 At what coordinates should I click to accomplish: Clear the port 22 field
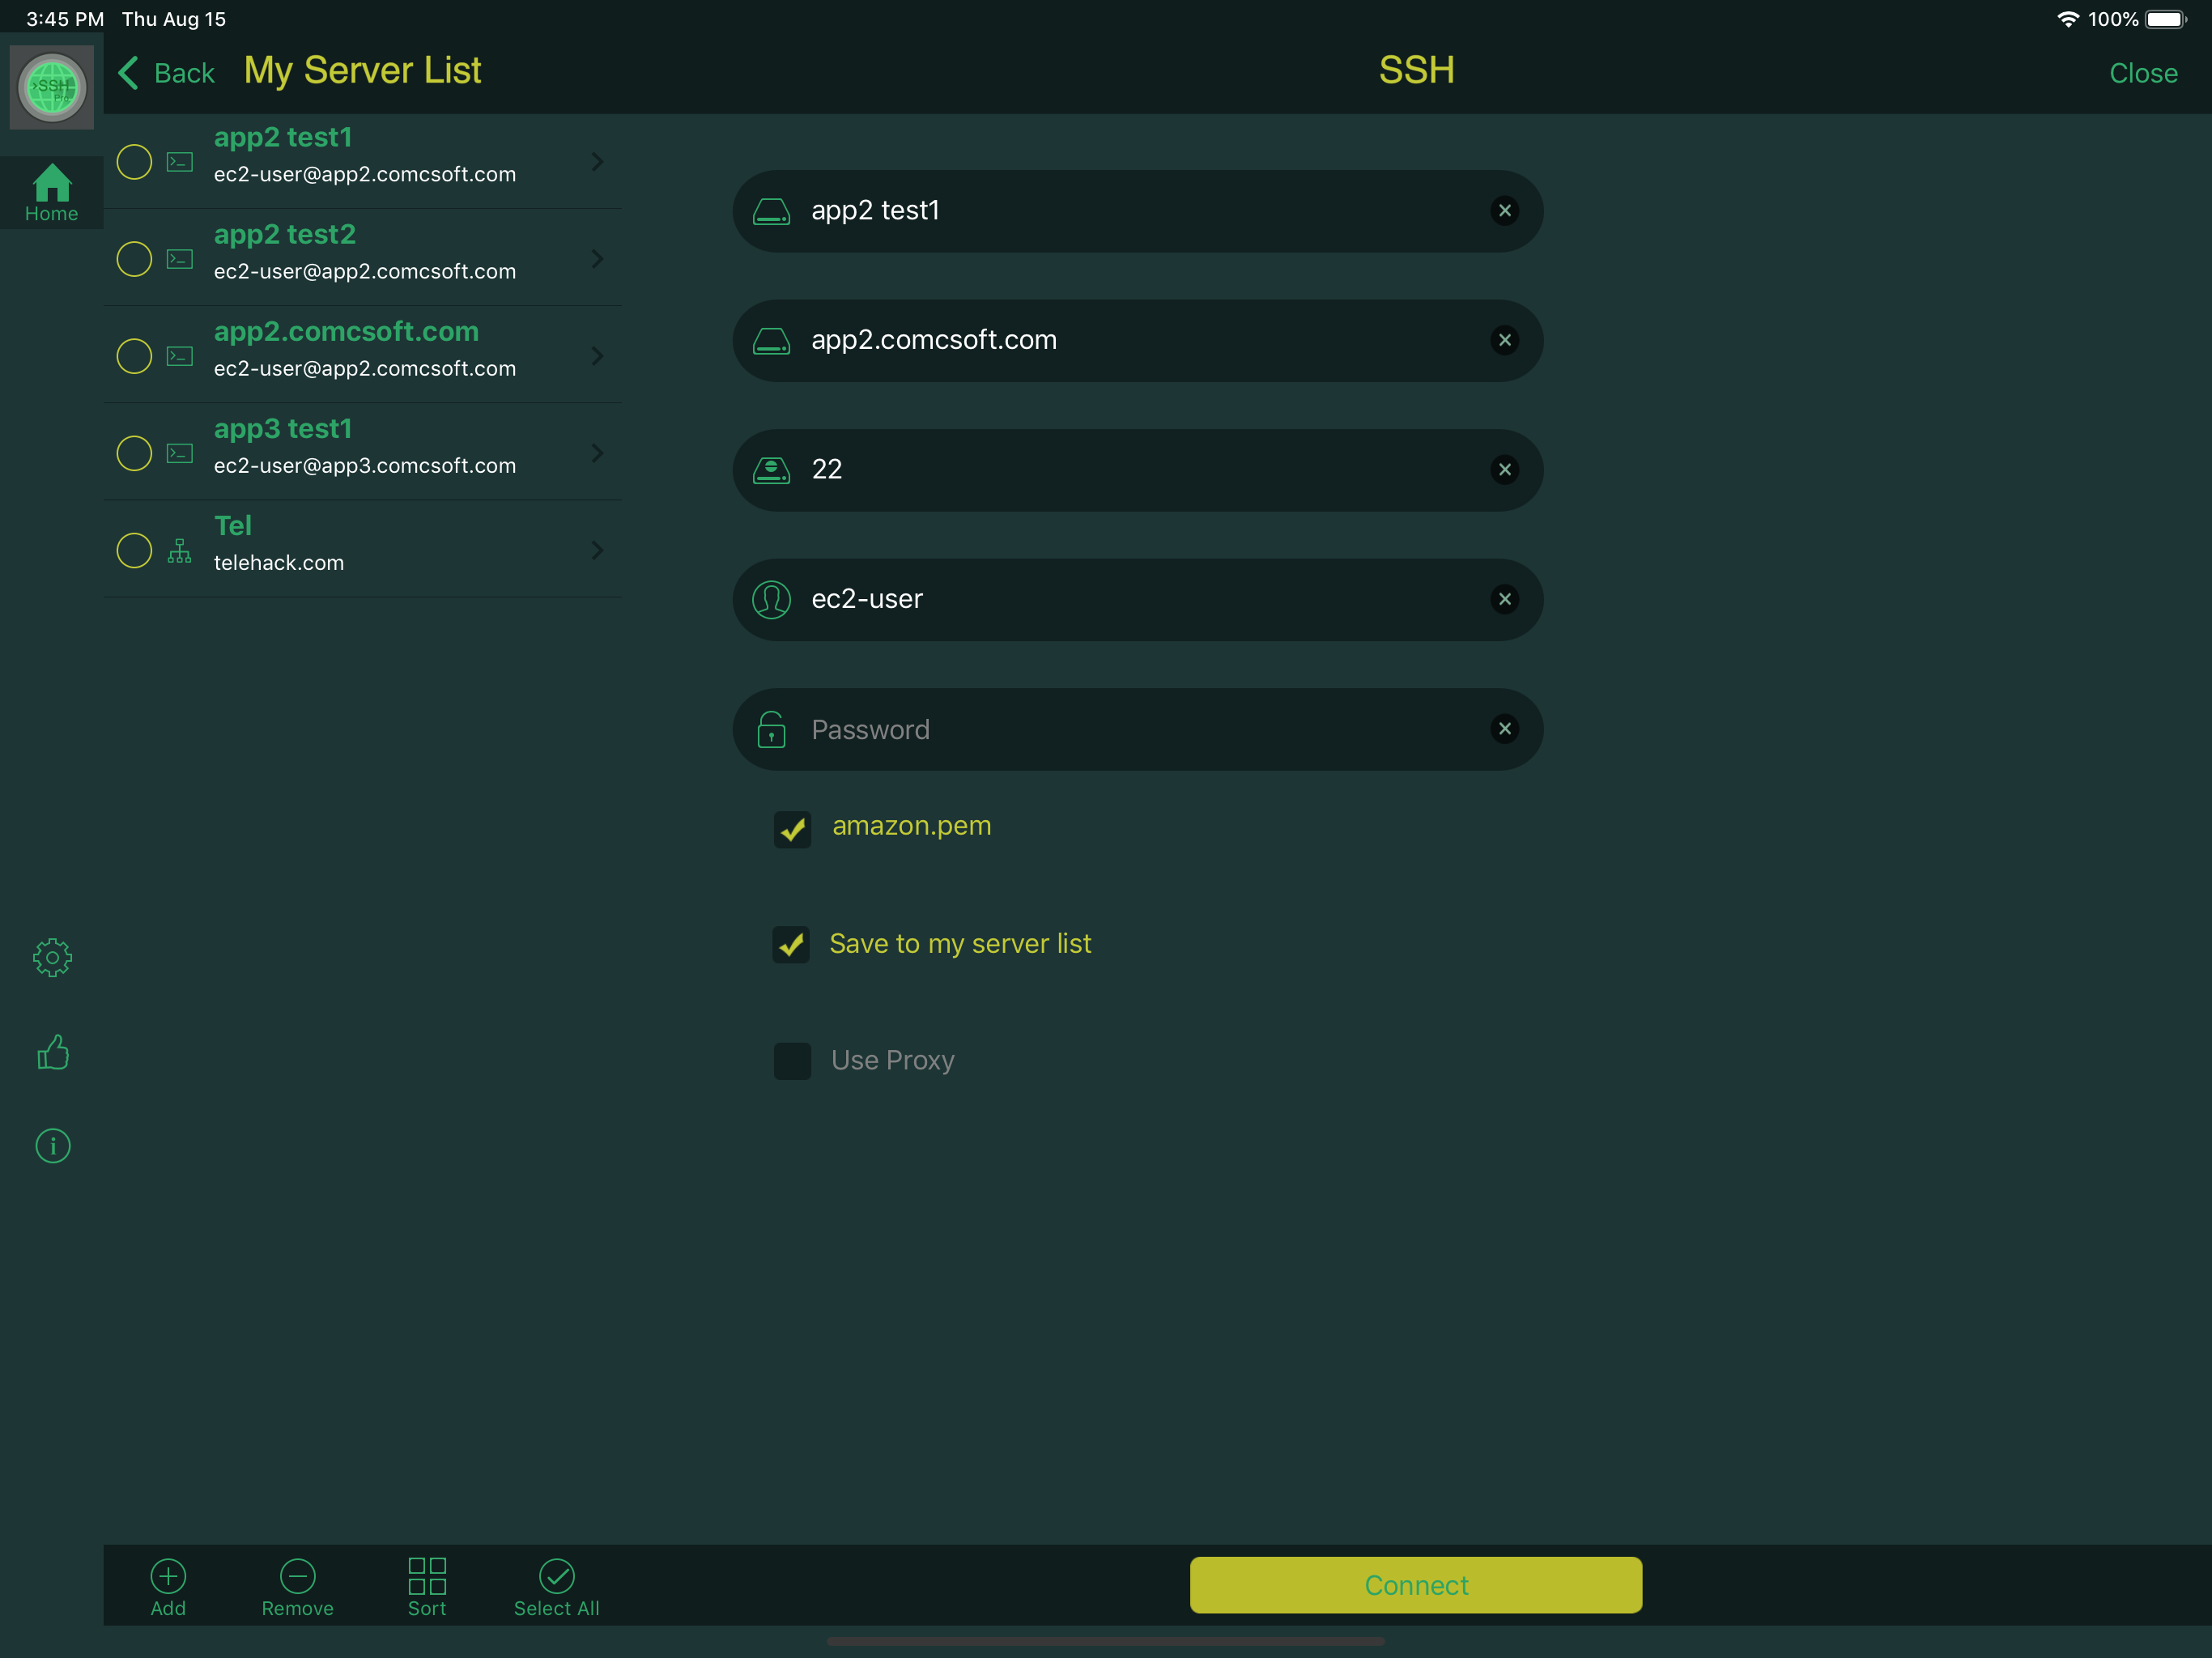1504,469
